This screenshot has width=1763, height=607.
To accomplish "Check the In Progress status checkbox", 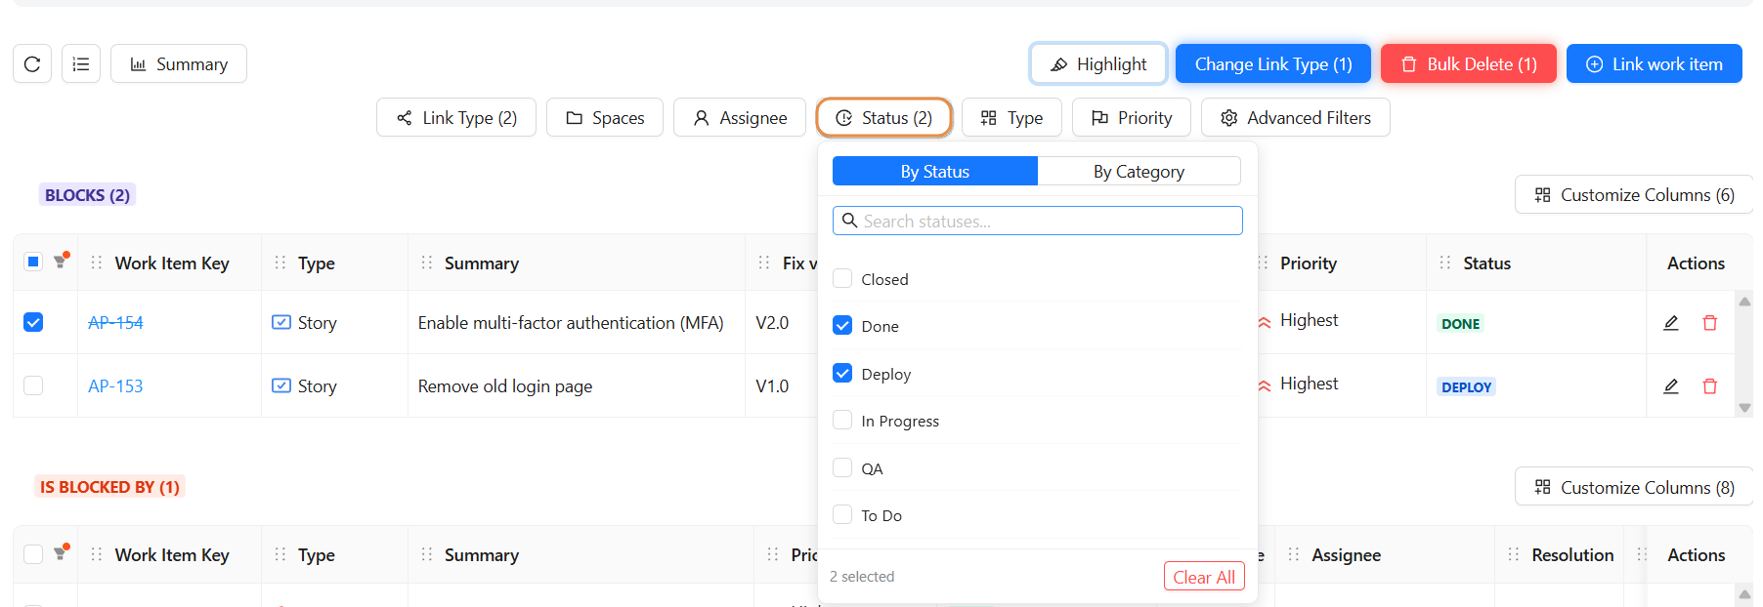I will 842,421.
